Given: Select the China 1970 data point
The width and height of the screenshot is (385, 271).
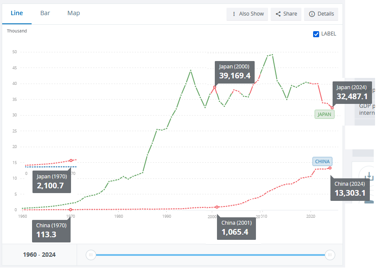Looking at the screenshot, I should click(71, 210).
